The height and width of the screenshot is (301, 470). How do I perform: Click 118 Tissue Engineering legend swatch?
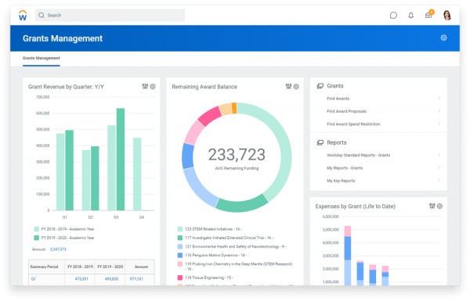180,278
